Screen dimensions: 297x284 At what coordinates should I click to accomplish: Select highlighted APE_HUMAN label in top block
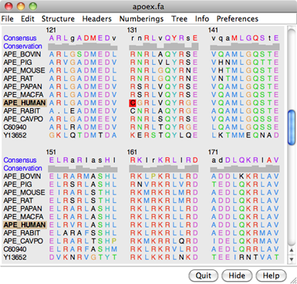[25, 103]
